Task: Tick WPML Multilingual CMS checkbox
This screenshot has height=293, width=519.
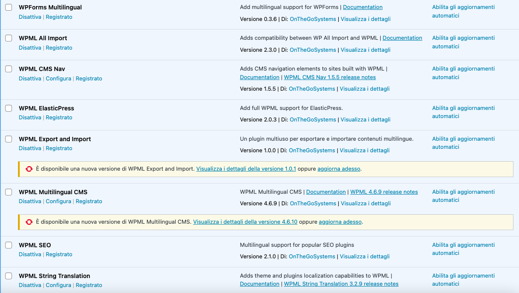Action: pos(9,192)
